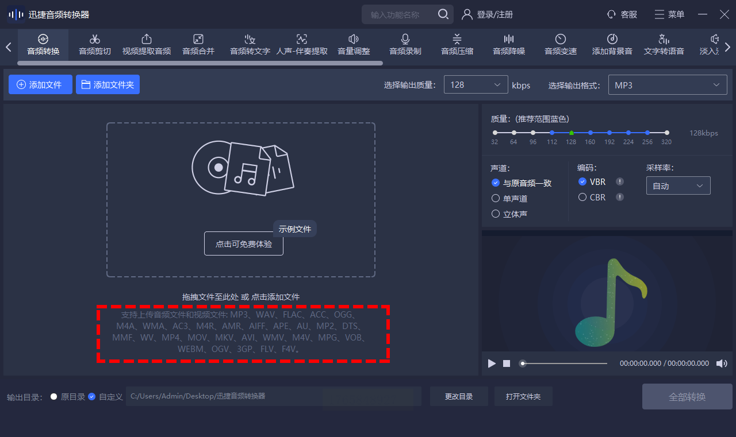Open 客服 customer service headset icon
Screen dimensions: 736x437
[611, 14]
